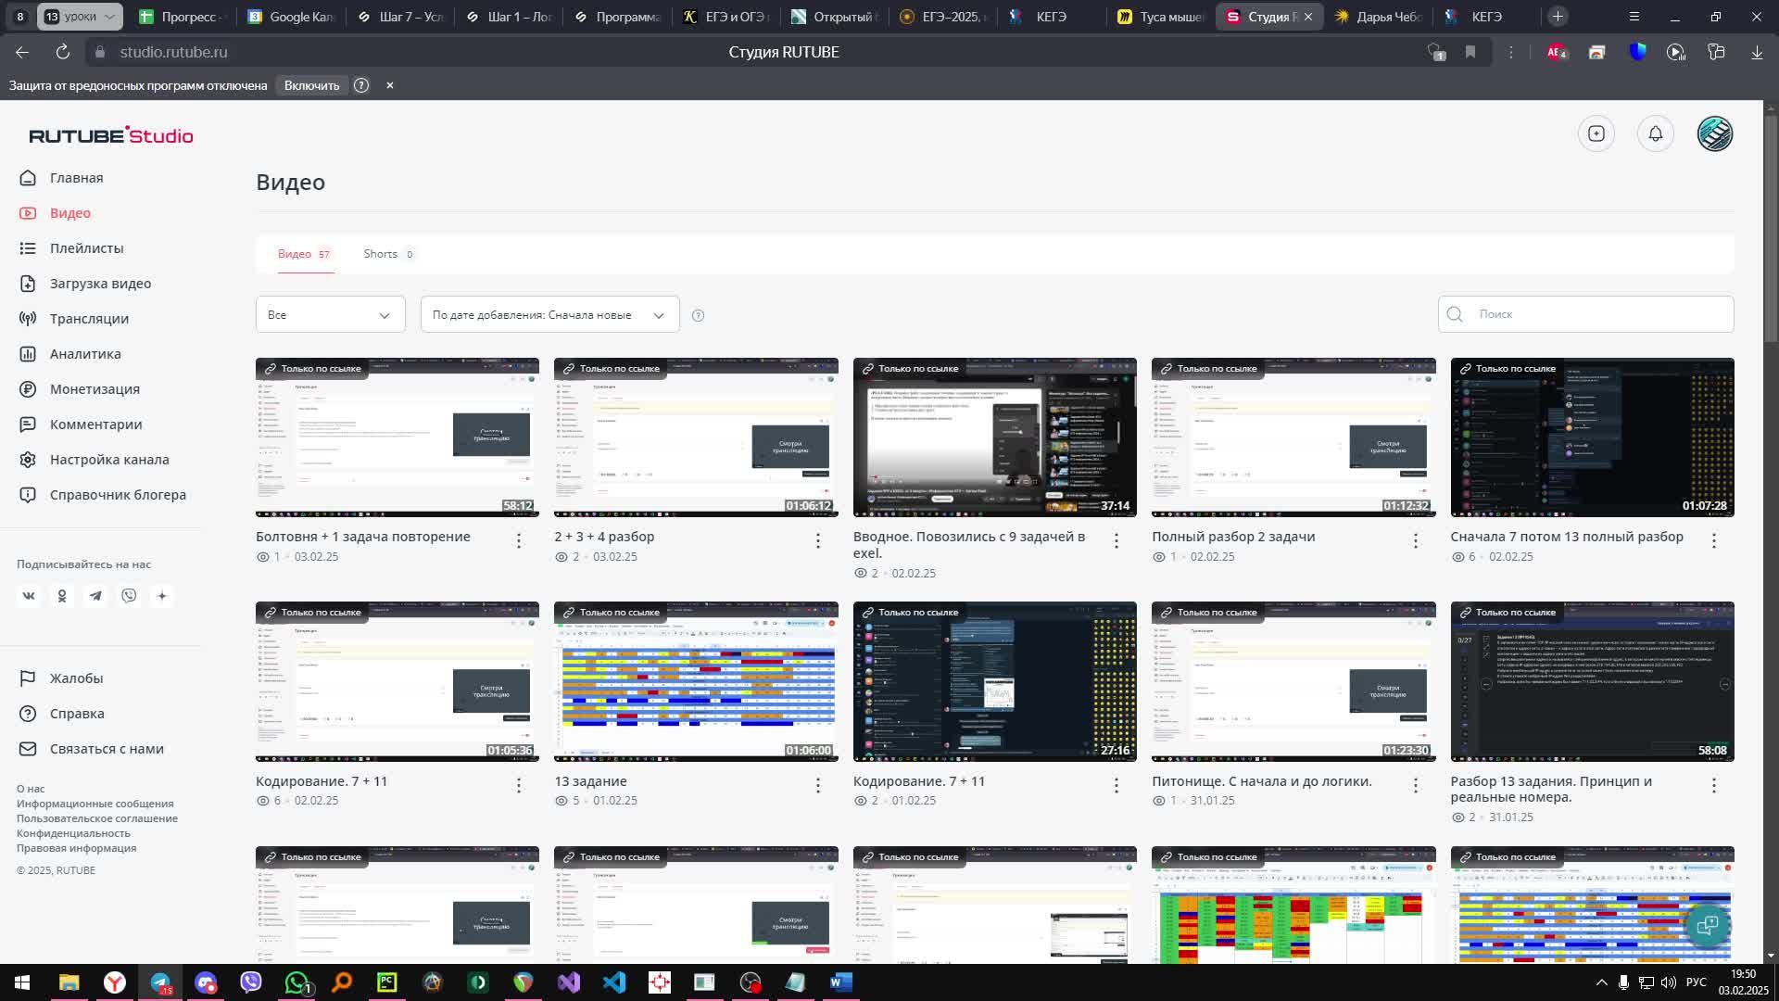Reload the page in browser

(x=63, y=52)
